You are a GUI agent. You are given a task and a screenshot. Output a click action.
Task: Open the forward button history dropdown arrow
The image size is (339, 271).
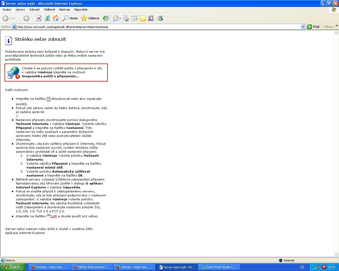pos(32,18)
